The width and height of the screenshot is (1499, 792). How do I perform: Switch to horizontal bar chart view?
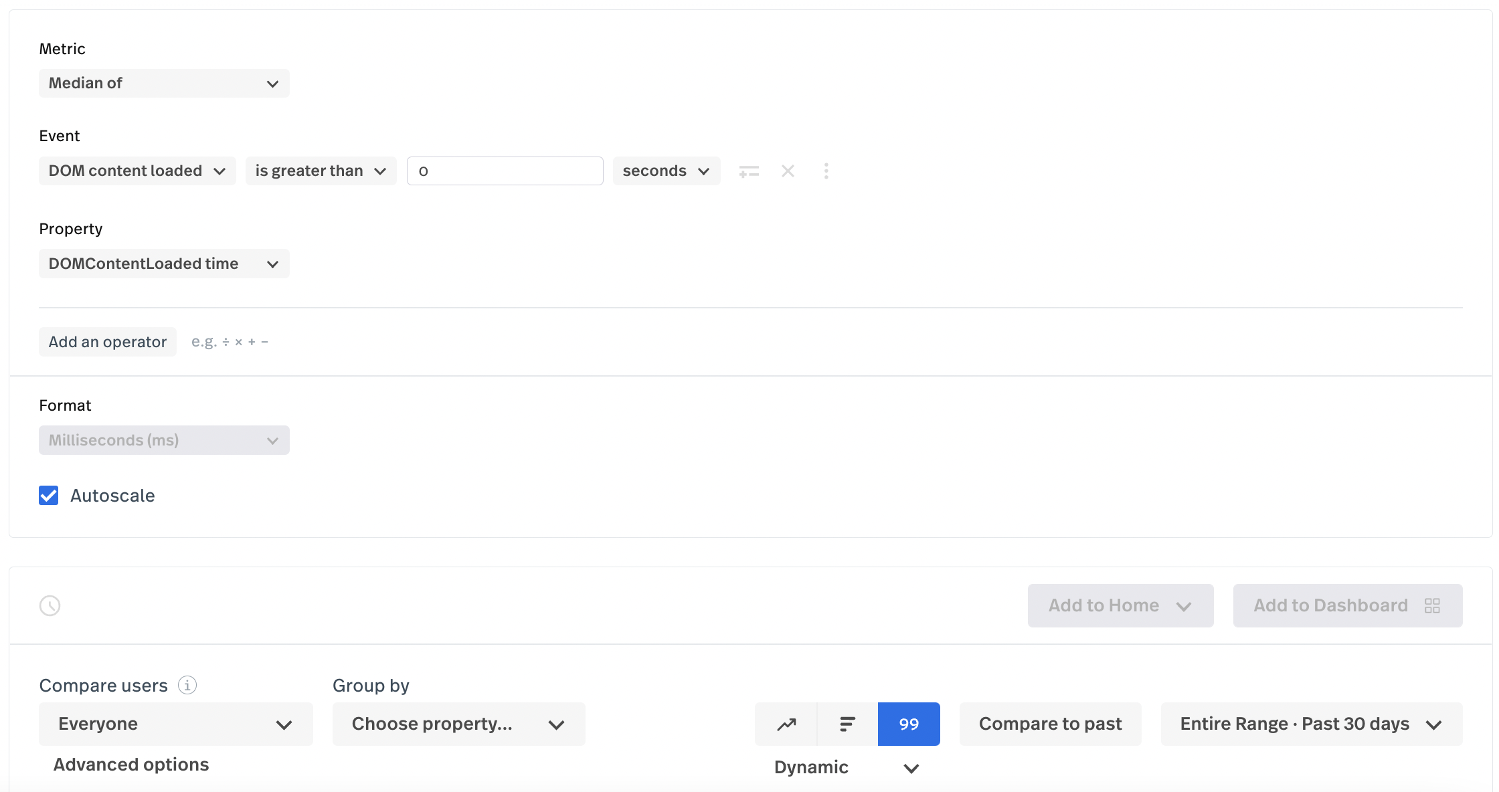[847, 724]
